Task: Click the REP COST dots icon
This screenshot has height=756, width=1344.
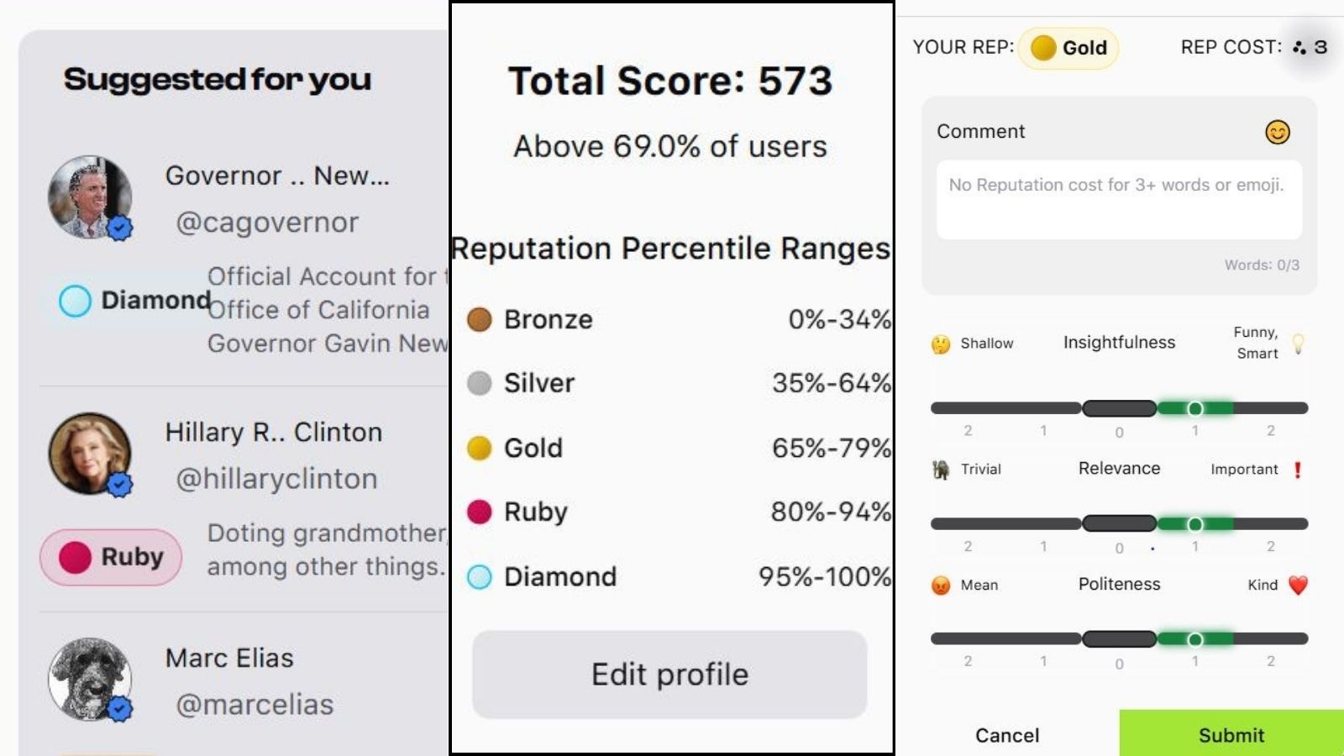Action: (1299, 47)
